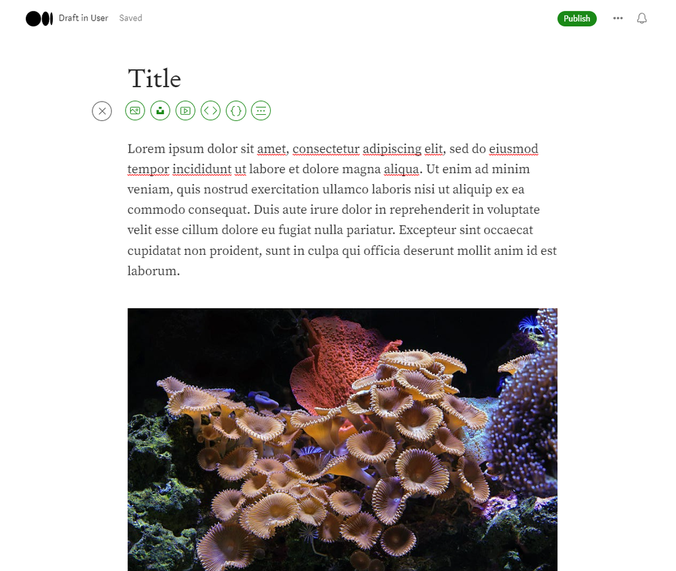Insert a new part separator
Screen dimensions: 676x571
261,111
